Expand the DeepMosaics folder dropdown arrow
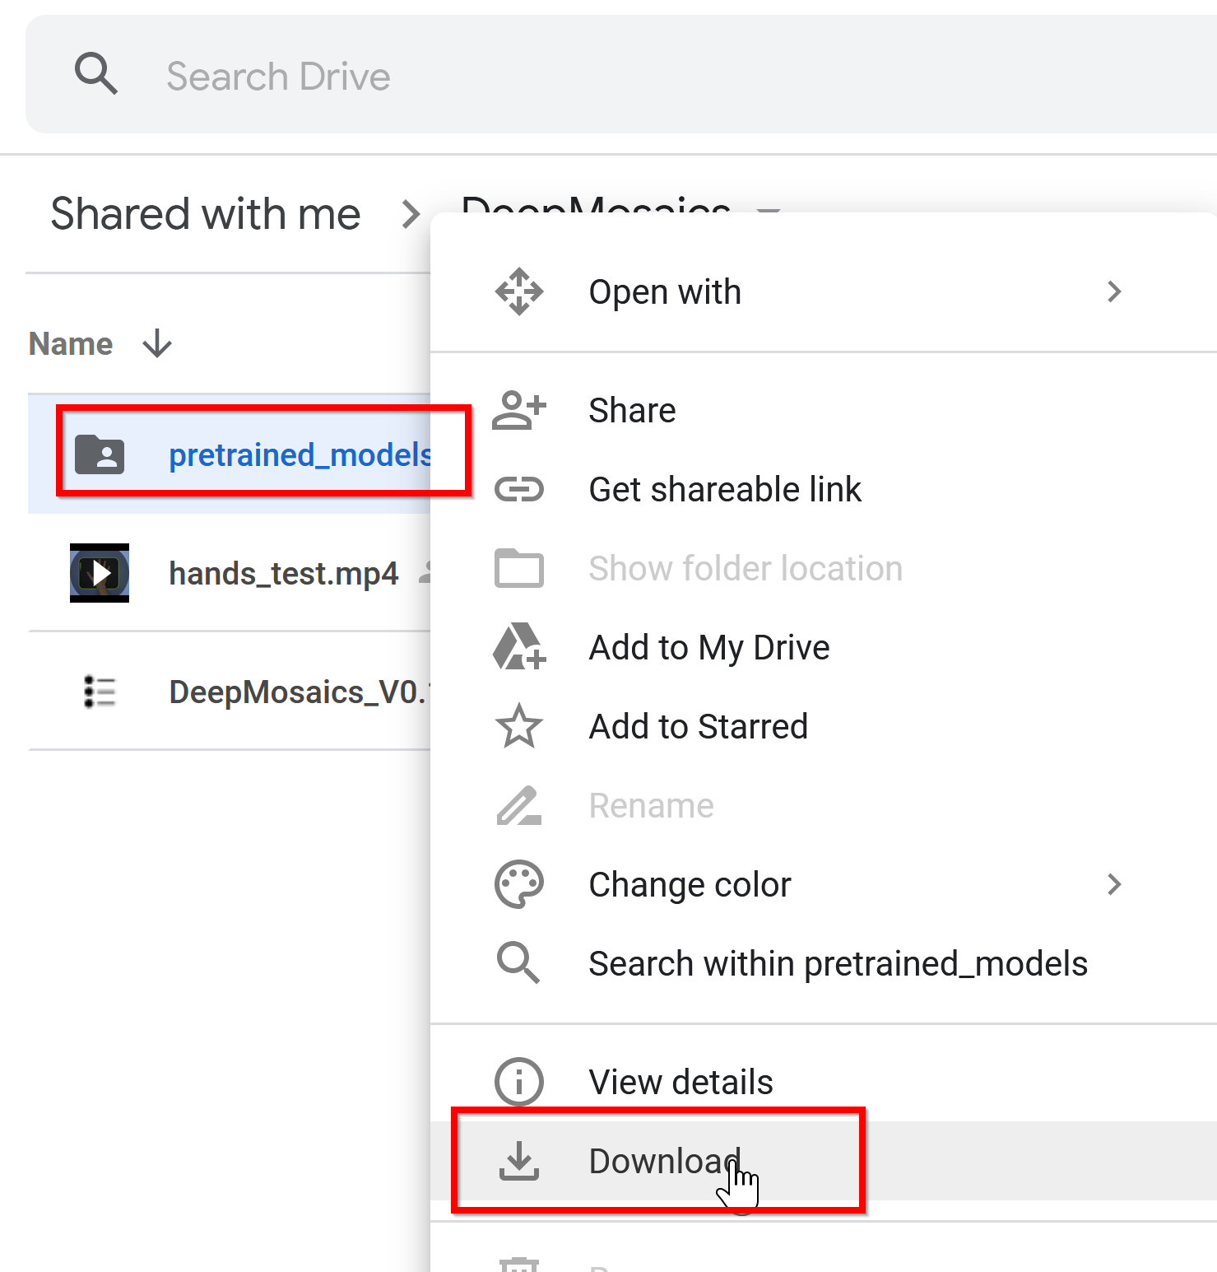The height and width of the screenshot is (1272, 1217). (x=769, y=211)
